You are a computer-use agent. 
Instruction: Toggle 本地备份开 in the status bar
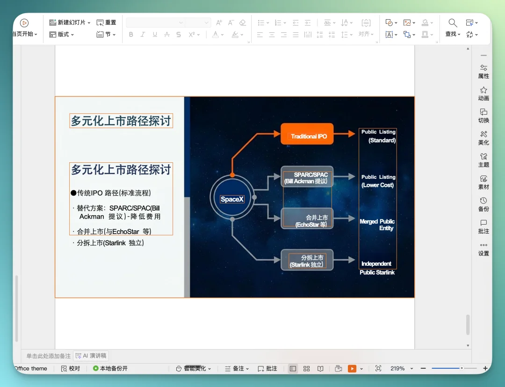110,368
